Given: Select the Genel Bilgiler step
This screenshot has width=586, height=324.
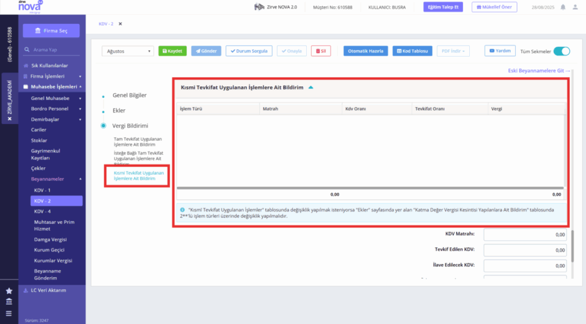Looking at the screenshot, I should click(129, 95).
